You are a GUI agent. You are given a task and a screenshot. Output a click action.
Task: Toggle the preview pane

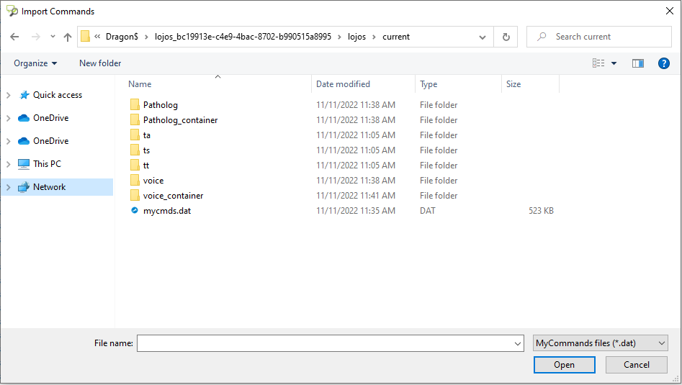click(637, 63)
